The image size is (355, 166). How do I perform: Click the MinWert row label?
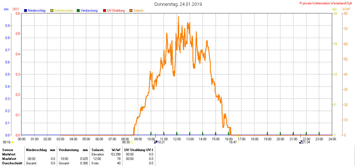click(x=9, y=154)
